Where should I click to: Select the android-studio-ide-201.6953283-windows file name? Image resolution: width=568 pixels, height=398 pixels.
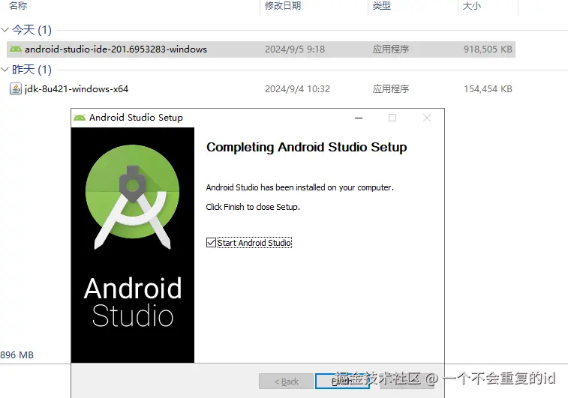(116, 49)
